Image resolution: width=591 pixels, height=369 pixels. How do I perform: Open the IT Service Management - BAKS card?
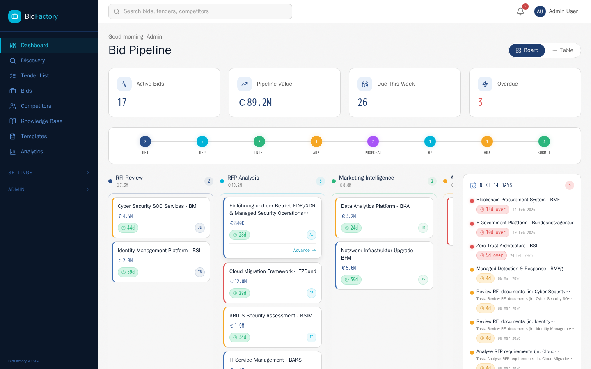coord(273,360)
